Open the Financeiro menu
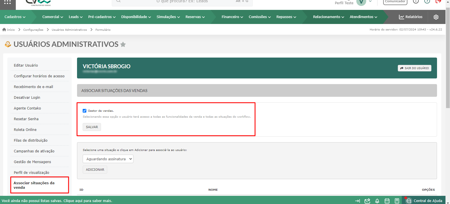 tap(232, 17)
